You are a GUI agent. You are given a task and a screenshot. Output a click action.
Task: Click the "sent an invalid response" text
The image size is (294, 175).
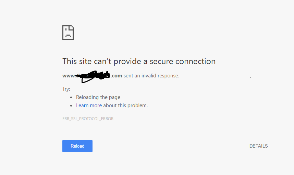click(x=151, y=76)
